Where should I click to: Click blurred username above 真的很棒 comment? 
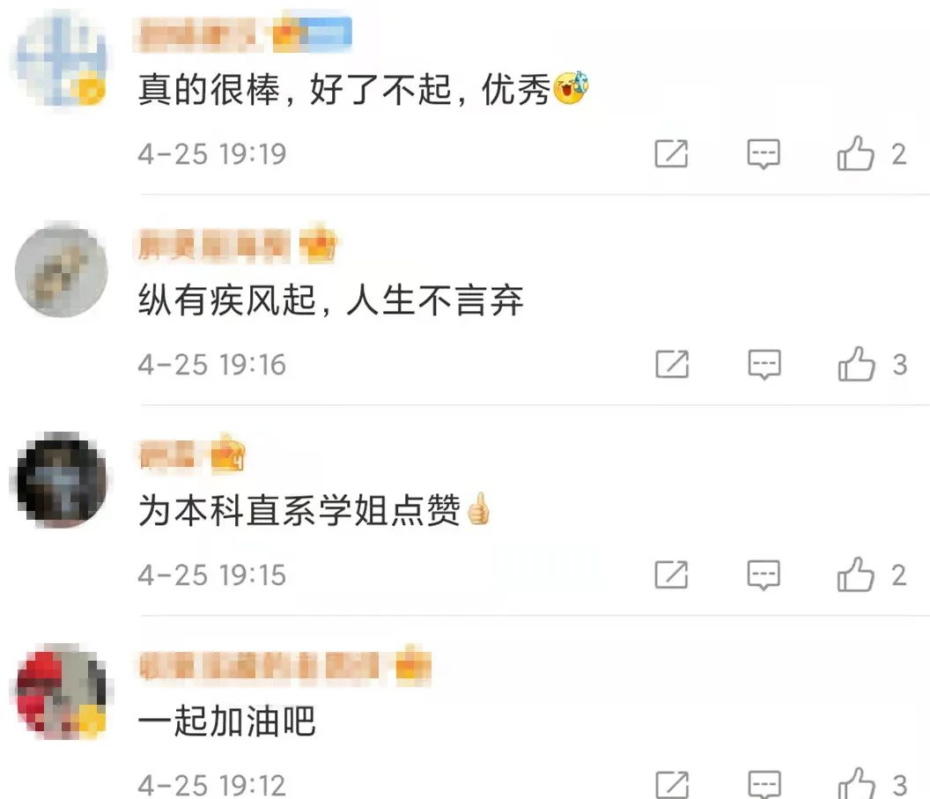[x=196, y=34]
